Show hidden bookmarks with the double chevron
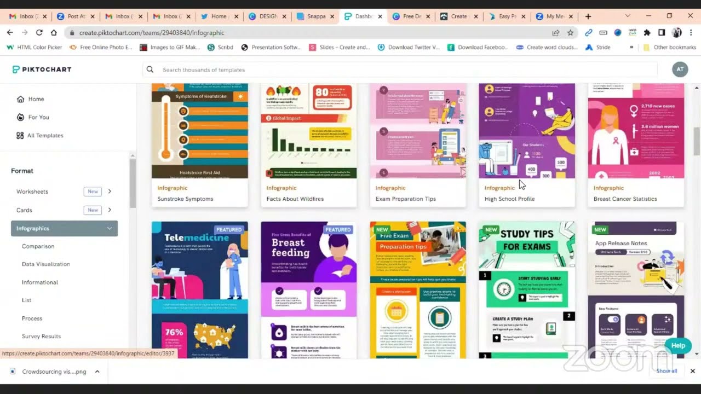This screenshot has height=394, width=701. [x=631, y=48]
